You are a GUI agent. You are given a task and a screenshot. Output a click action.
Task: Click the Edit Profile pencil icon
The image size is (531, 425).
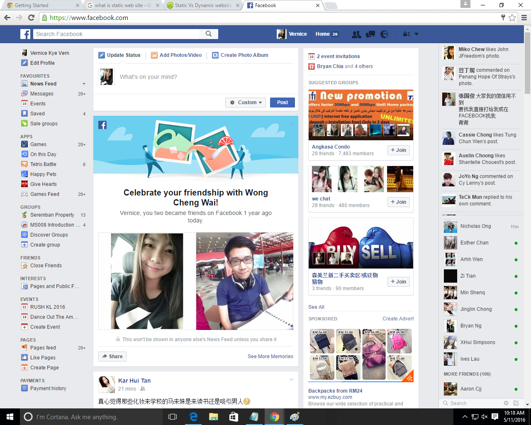(x=24, y=63)
